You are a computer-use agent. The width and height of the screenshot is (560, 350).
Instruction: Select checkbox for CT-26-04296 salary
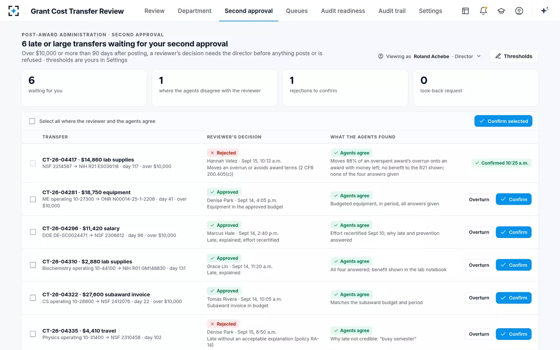(33, 232)
